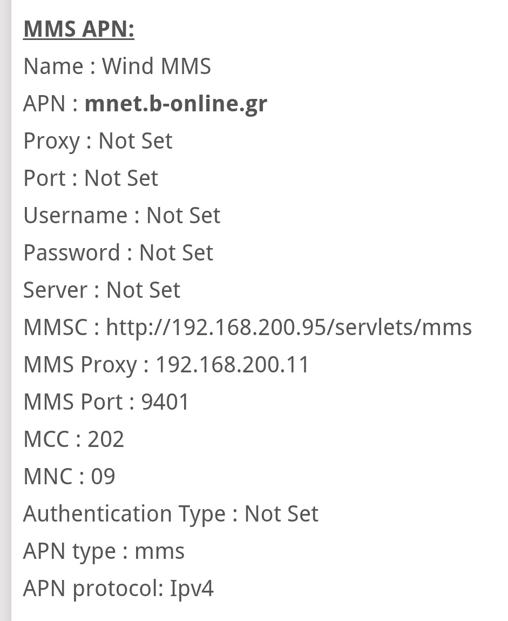The image size is (508, 621).
Task: Select the MCC : 202 line
Action: coord(73,439)
